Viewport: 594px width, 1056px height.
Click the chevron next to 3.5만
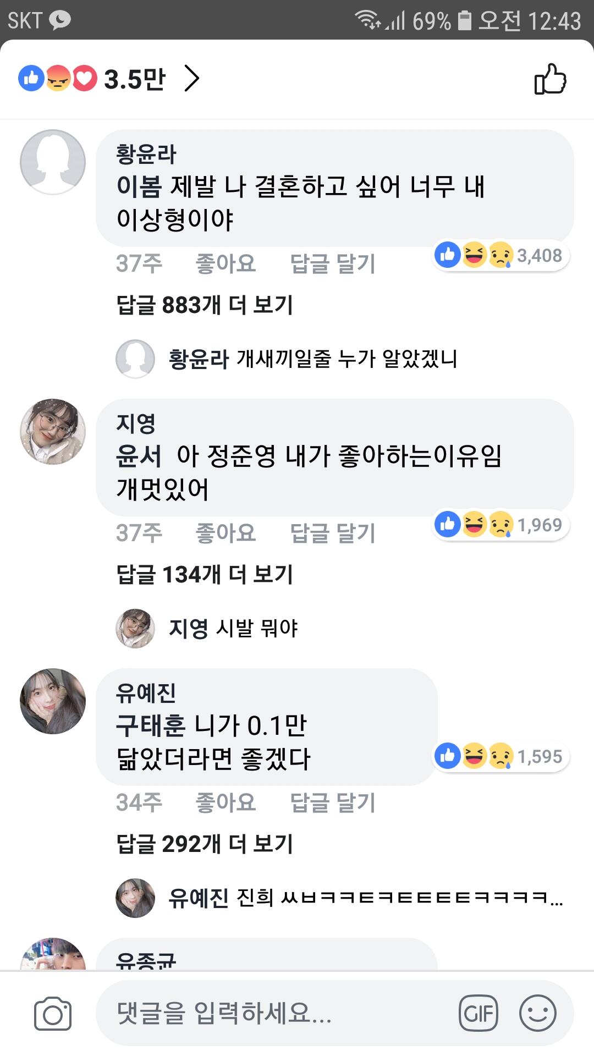191,79
